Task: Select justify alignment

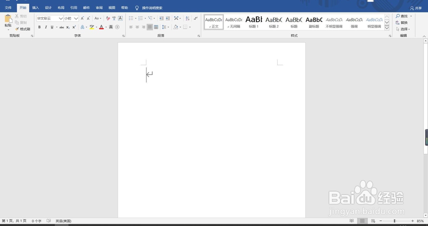Action: 150,27
